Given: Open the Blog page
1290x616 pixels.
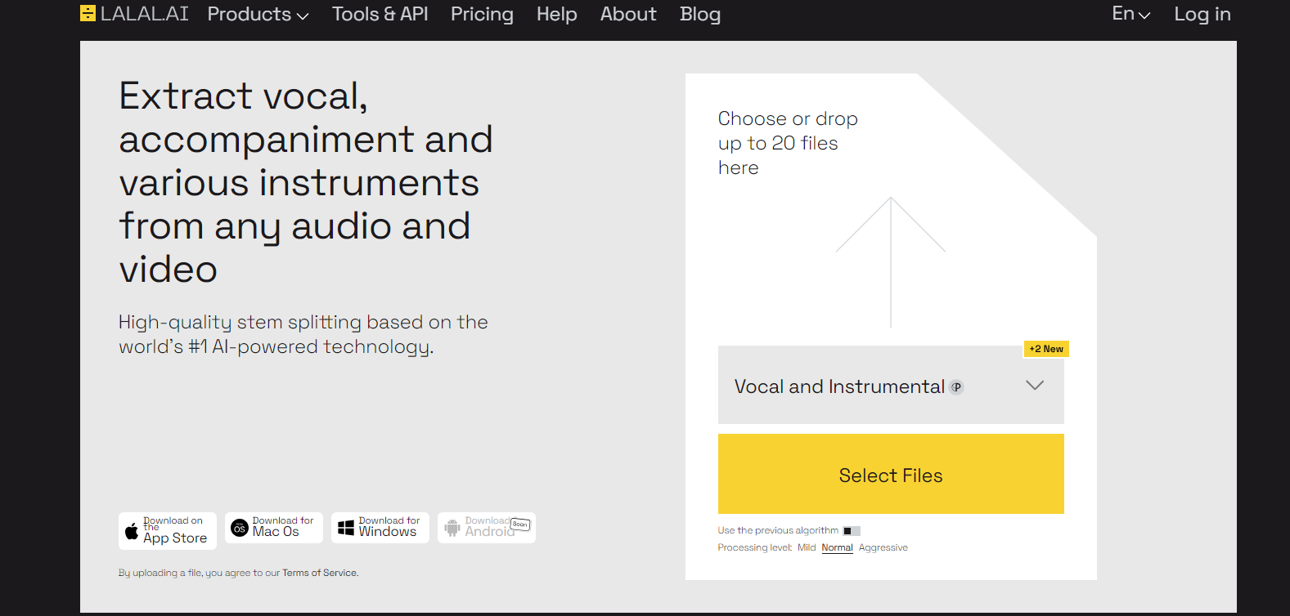Looking at the screenshot, I should [700, 14].
